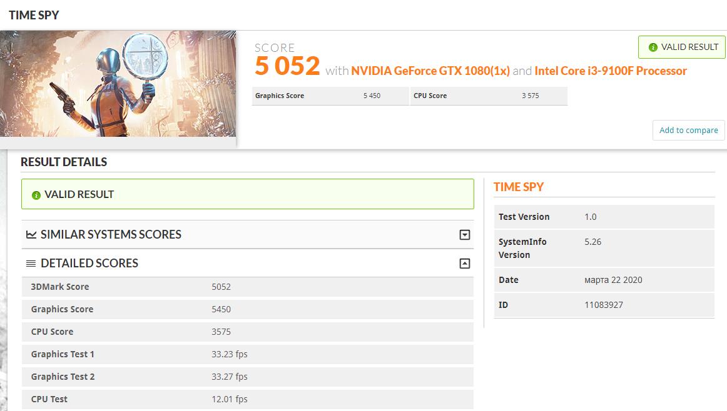Open the Intel Core i3-9100F Processor link
This screenshot has width=727, height=411.
[x=611, y=71]
